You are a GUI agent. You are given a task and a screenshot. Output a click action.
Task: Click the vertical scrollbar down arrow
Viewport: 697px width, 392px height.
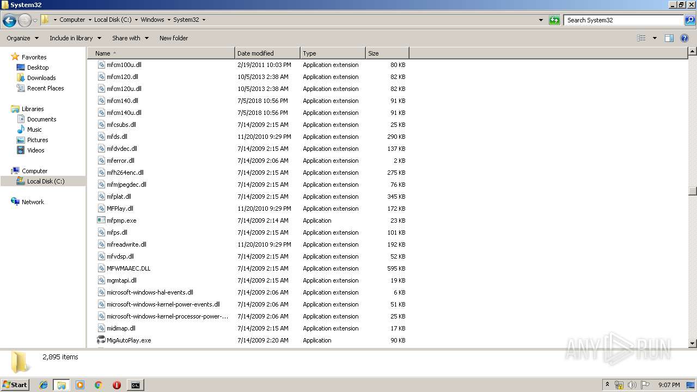692,344
